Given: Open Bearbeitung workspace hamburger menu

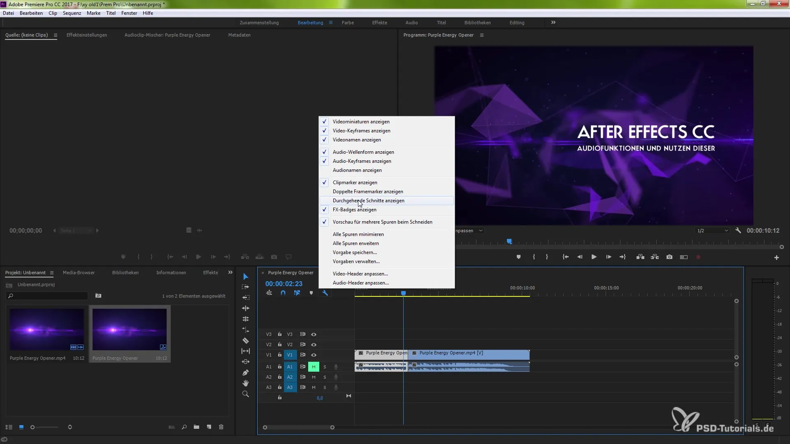Looking at the screenshot, I should [x=330, y=23].
